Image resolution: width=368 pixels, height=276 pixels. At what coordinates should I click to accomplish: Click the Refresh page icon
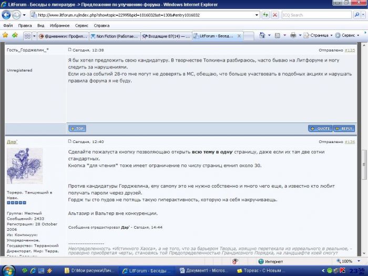point(265,15)
